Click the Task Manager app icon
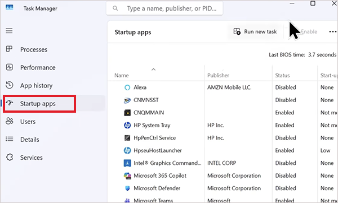 (9, 7)
